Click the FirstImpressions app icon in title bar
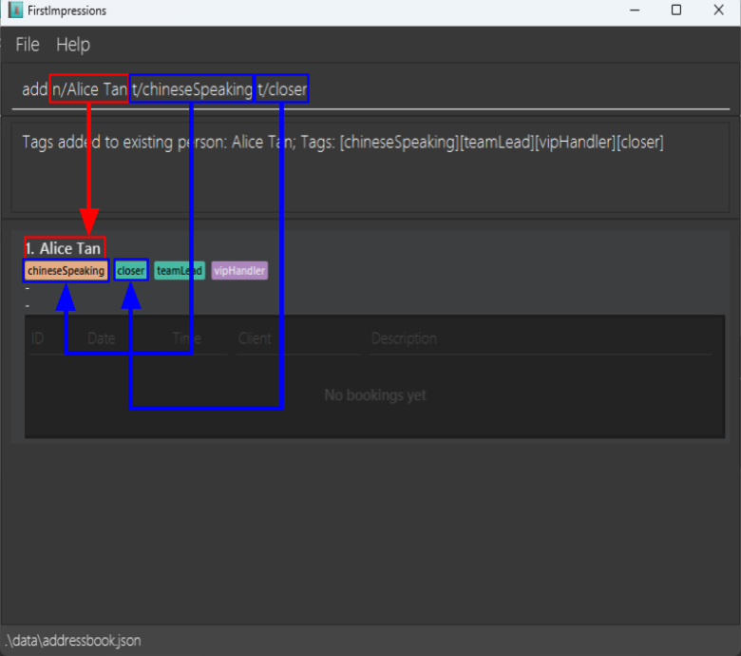Screen dimensions: 741x656 15,10
